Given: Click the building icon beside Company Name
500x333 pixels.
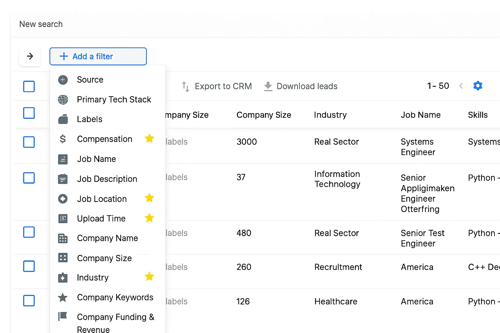Looking at the screenshot, I should click(63, 238).
